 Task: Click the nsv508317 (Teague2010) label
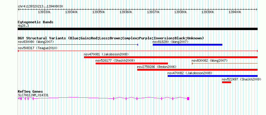click(38, 48)
